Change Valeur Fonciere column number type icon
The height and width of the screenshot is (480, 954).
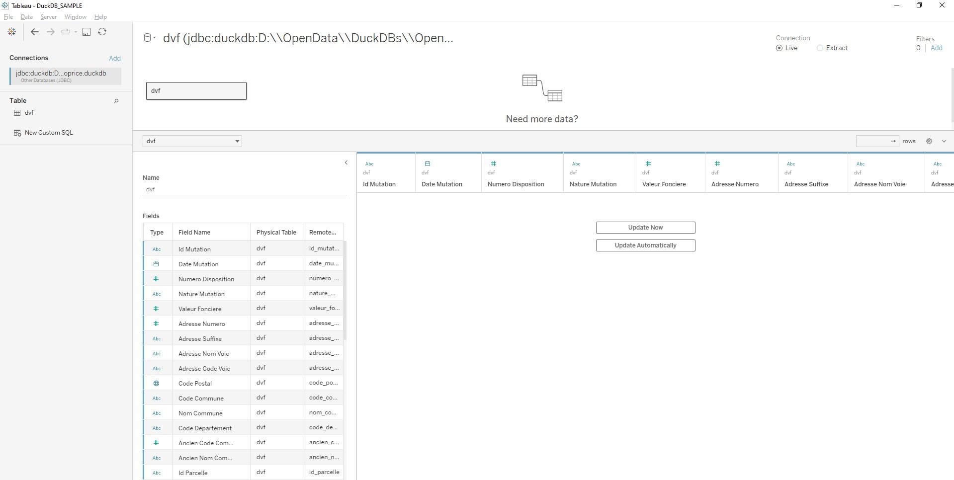[x=648, y=163]
